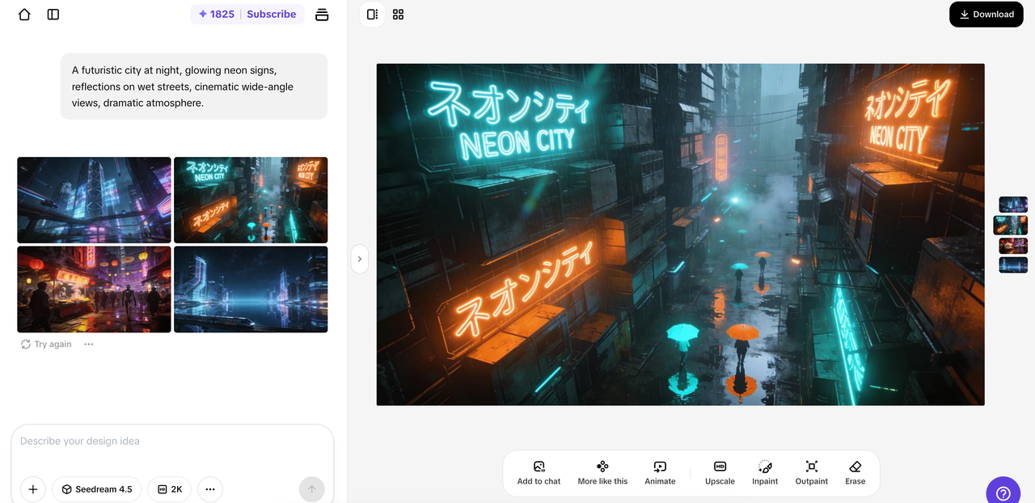Select the Animate tool
The height and width of the screenshot is (503, 1035).
coord(660,473)
